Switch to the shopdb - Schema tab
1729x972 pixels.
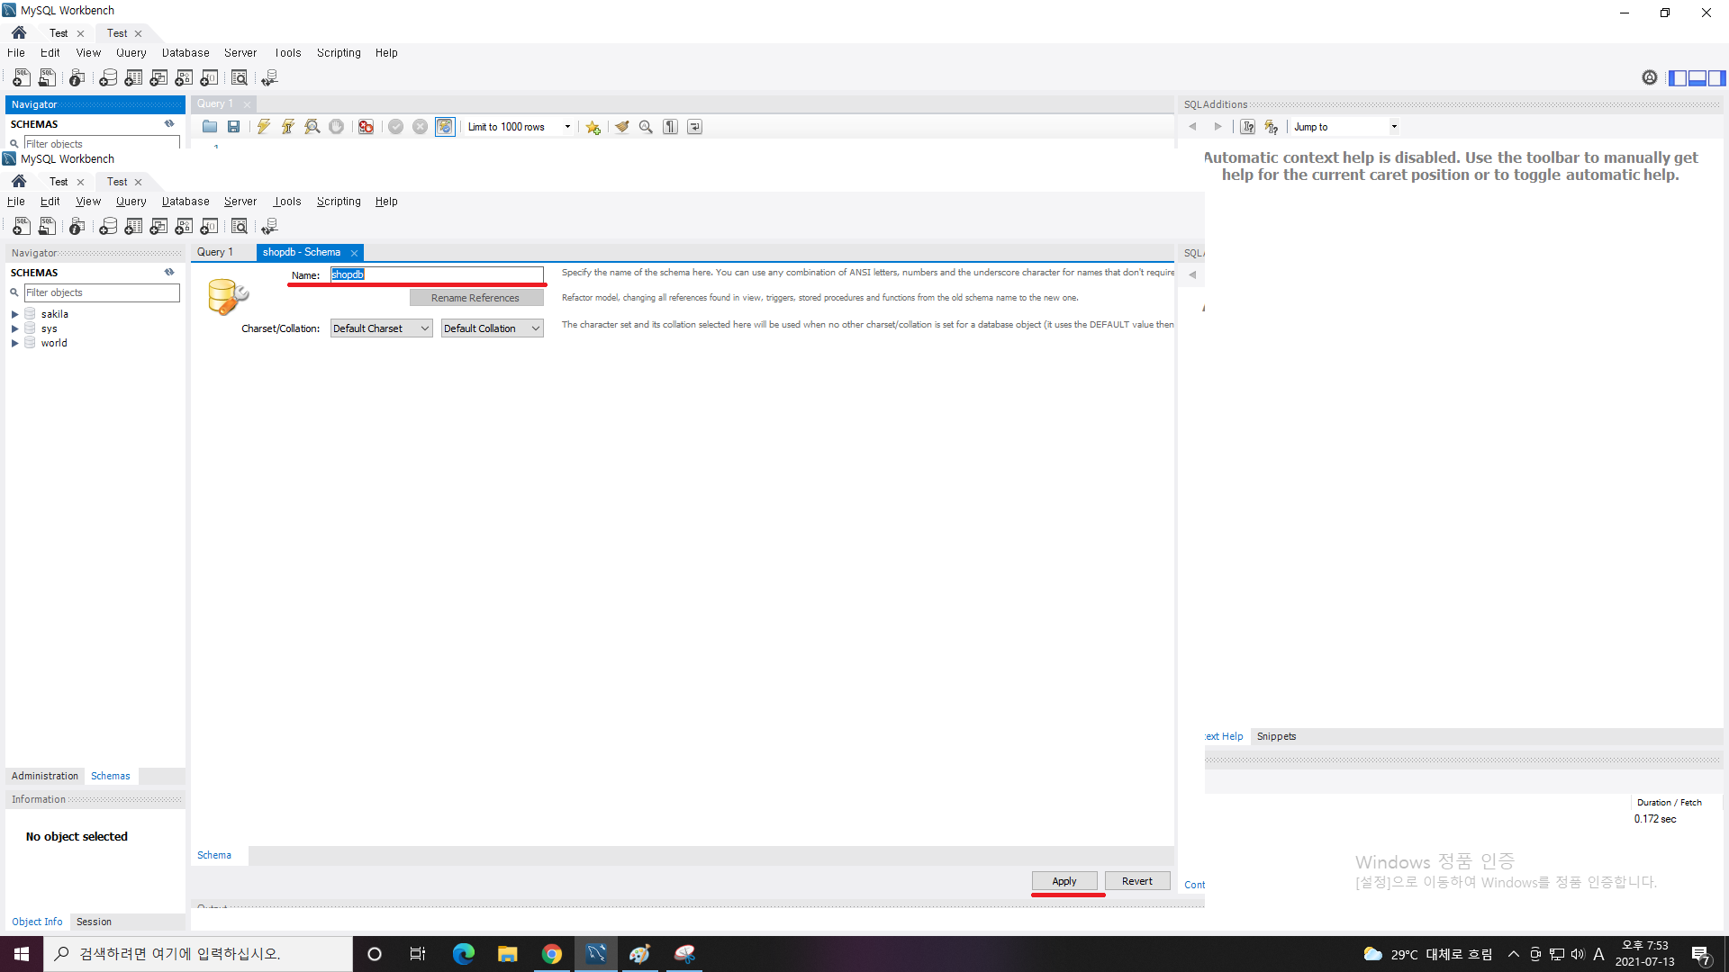point(303,252)
